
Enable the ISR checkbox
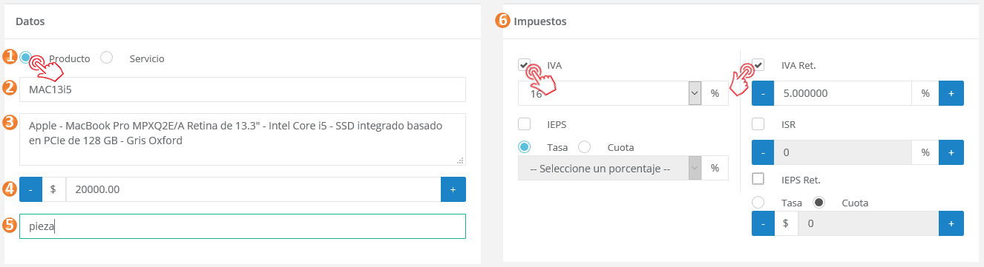758,124
